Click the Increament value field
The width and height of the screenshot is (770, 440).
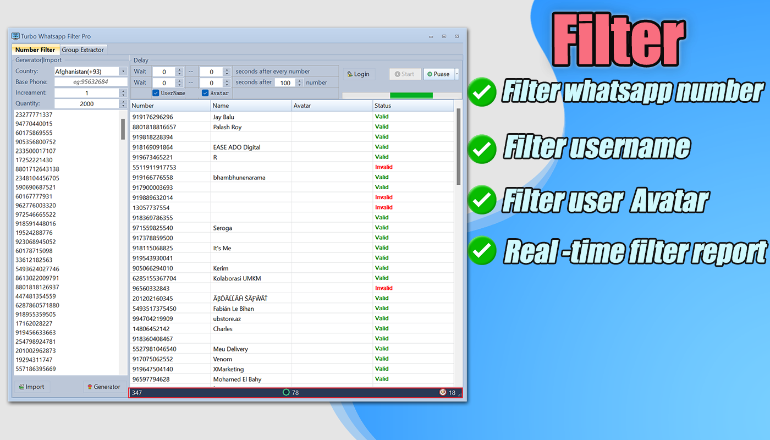[87, 93]
